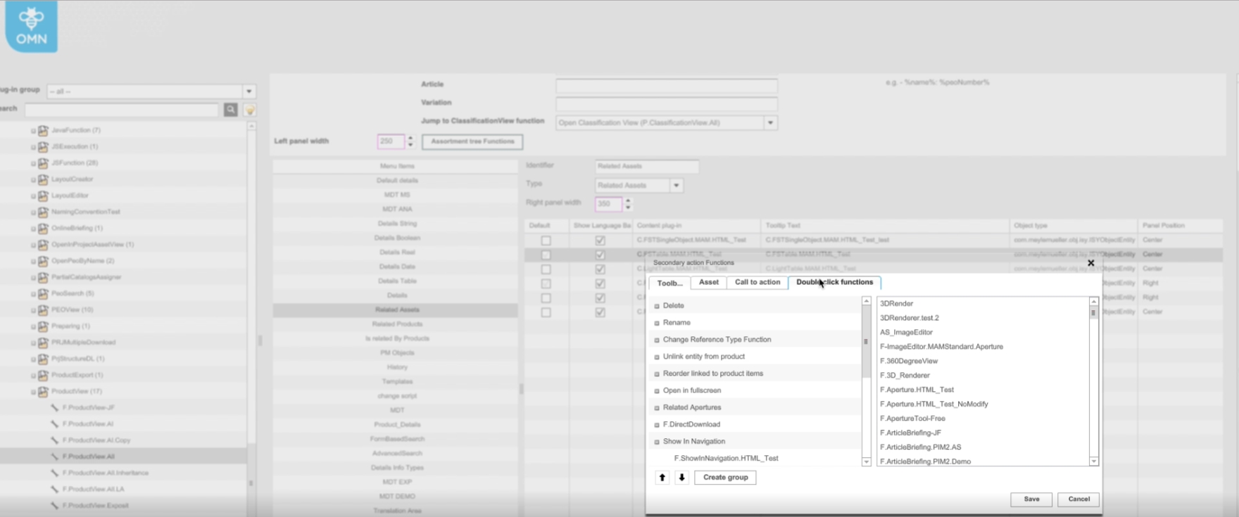The image size is (1239, 517).
Task: Click the ProductExport (1) plug-in icon
Action: [44, 375]
